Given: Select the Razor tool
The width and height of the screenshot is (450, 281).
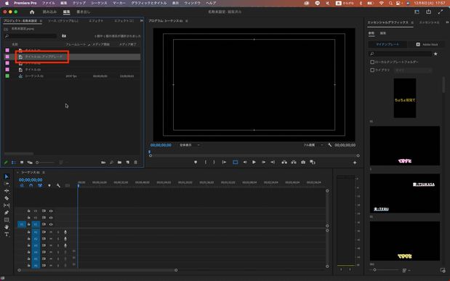Looking at the screenshot, I should (x=7, y=198).
